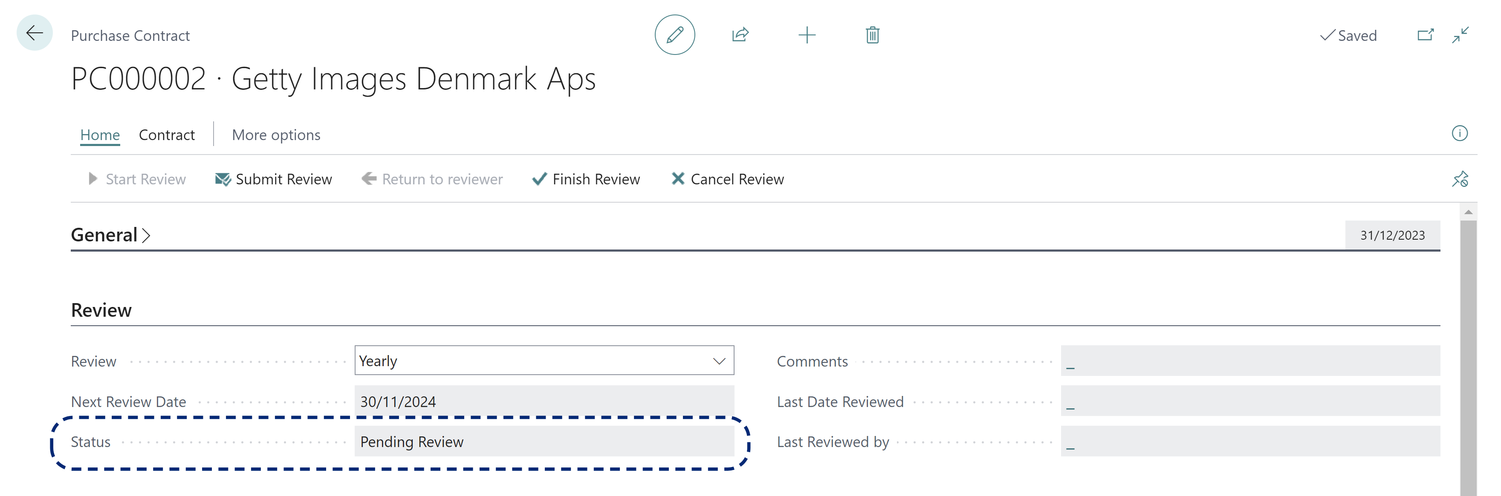Click the edit pencil icon
The image size is (1501, 496).
pos(671,34)
